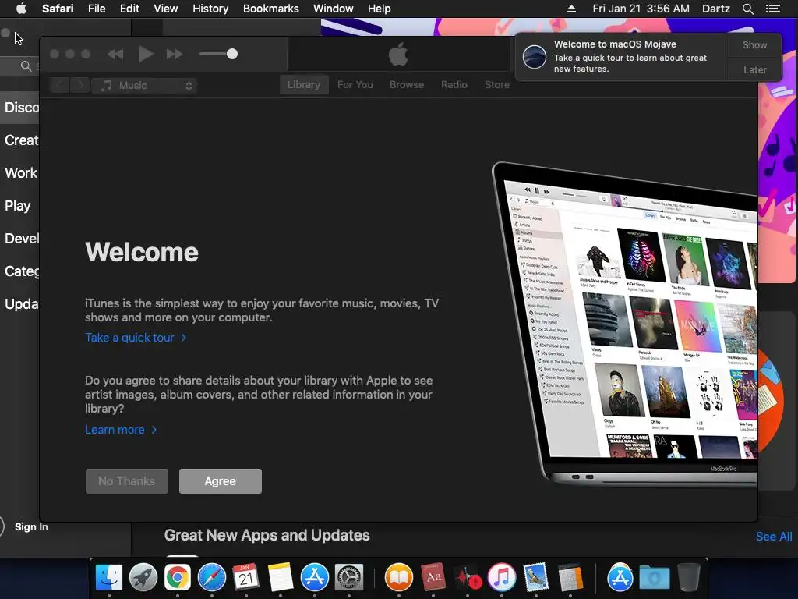Open the View menu
Image resolution: width=798 pixels, height=599 pixels.
pos(165,9)
